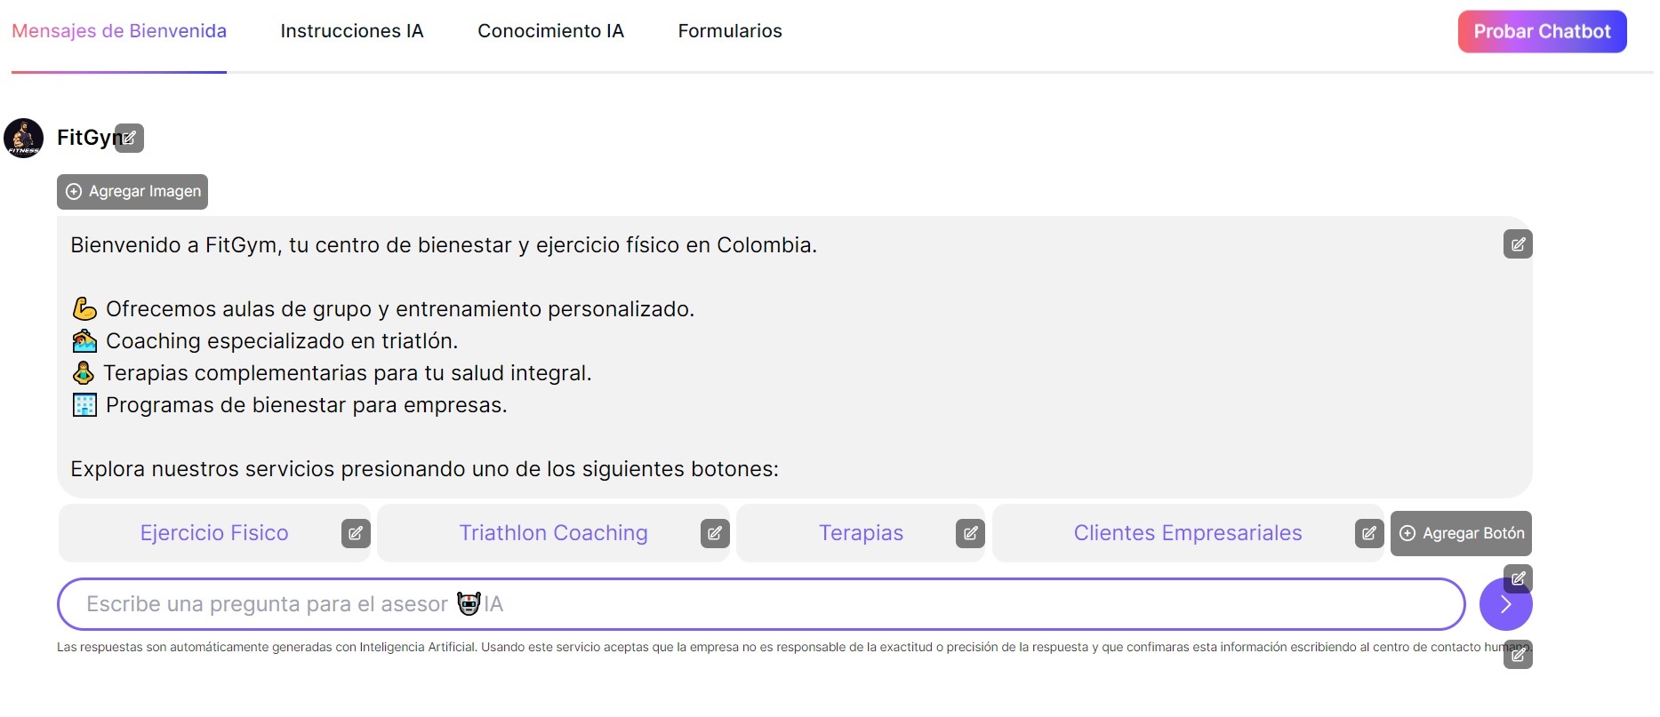
Task: Select the Triathlon Coaching quick reply
Action: [x=553, y=533]
